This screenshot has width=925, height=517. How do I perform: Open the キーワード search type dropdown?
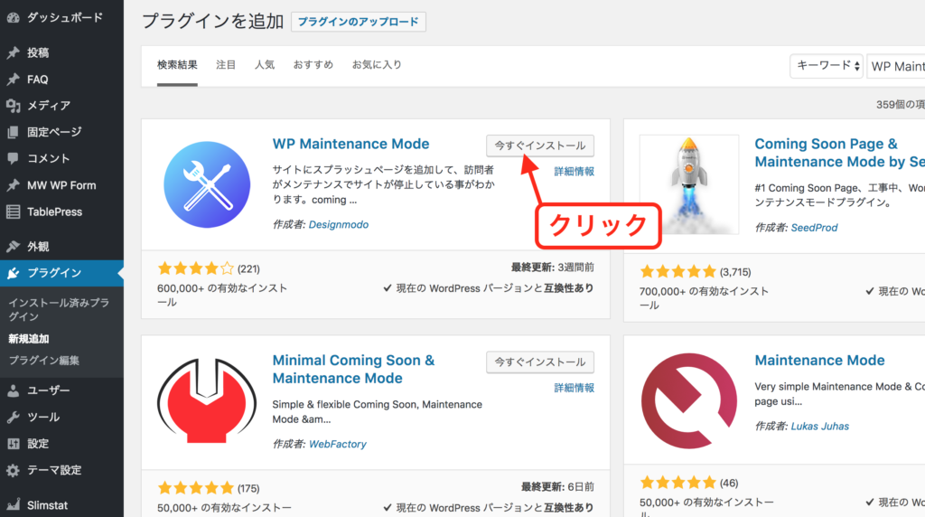(x=826, y=66)
